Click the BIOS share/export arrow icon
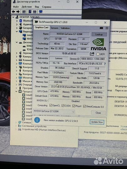 pos(92,54)
